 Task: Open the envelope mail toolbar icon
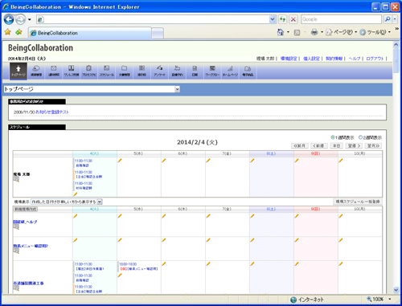tap(54, 71)
